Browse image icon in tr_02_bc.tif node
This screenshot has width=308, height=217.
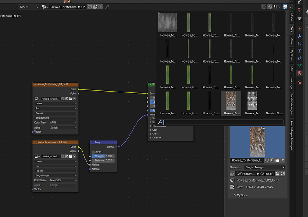(x=37, y=99)
